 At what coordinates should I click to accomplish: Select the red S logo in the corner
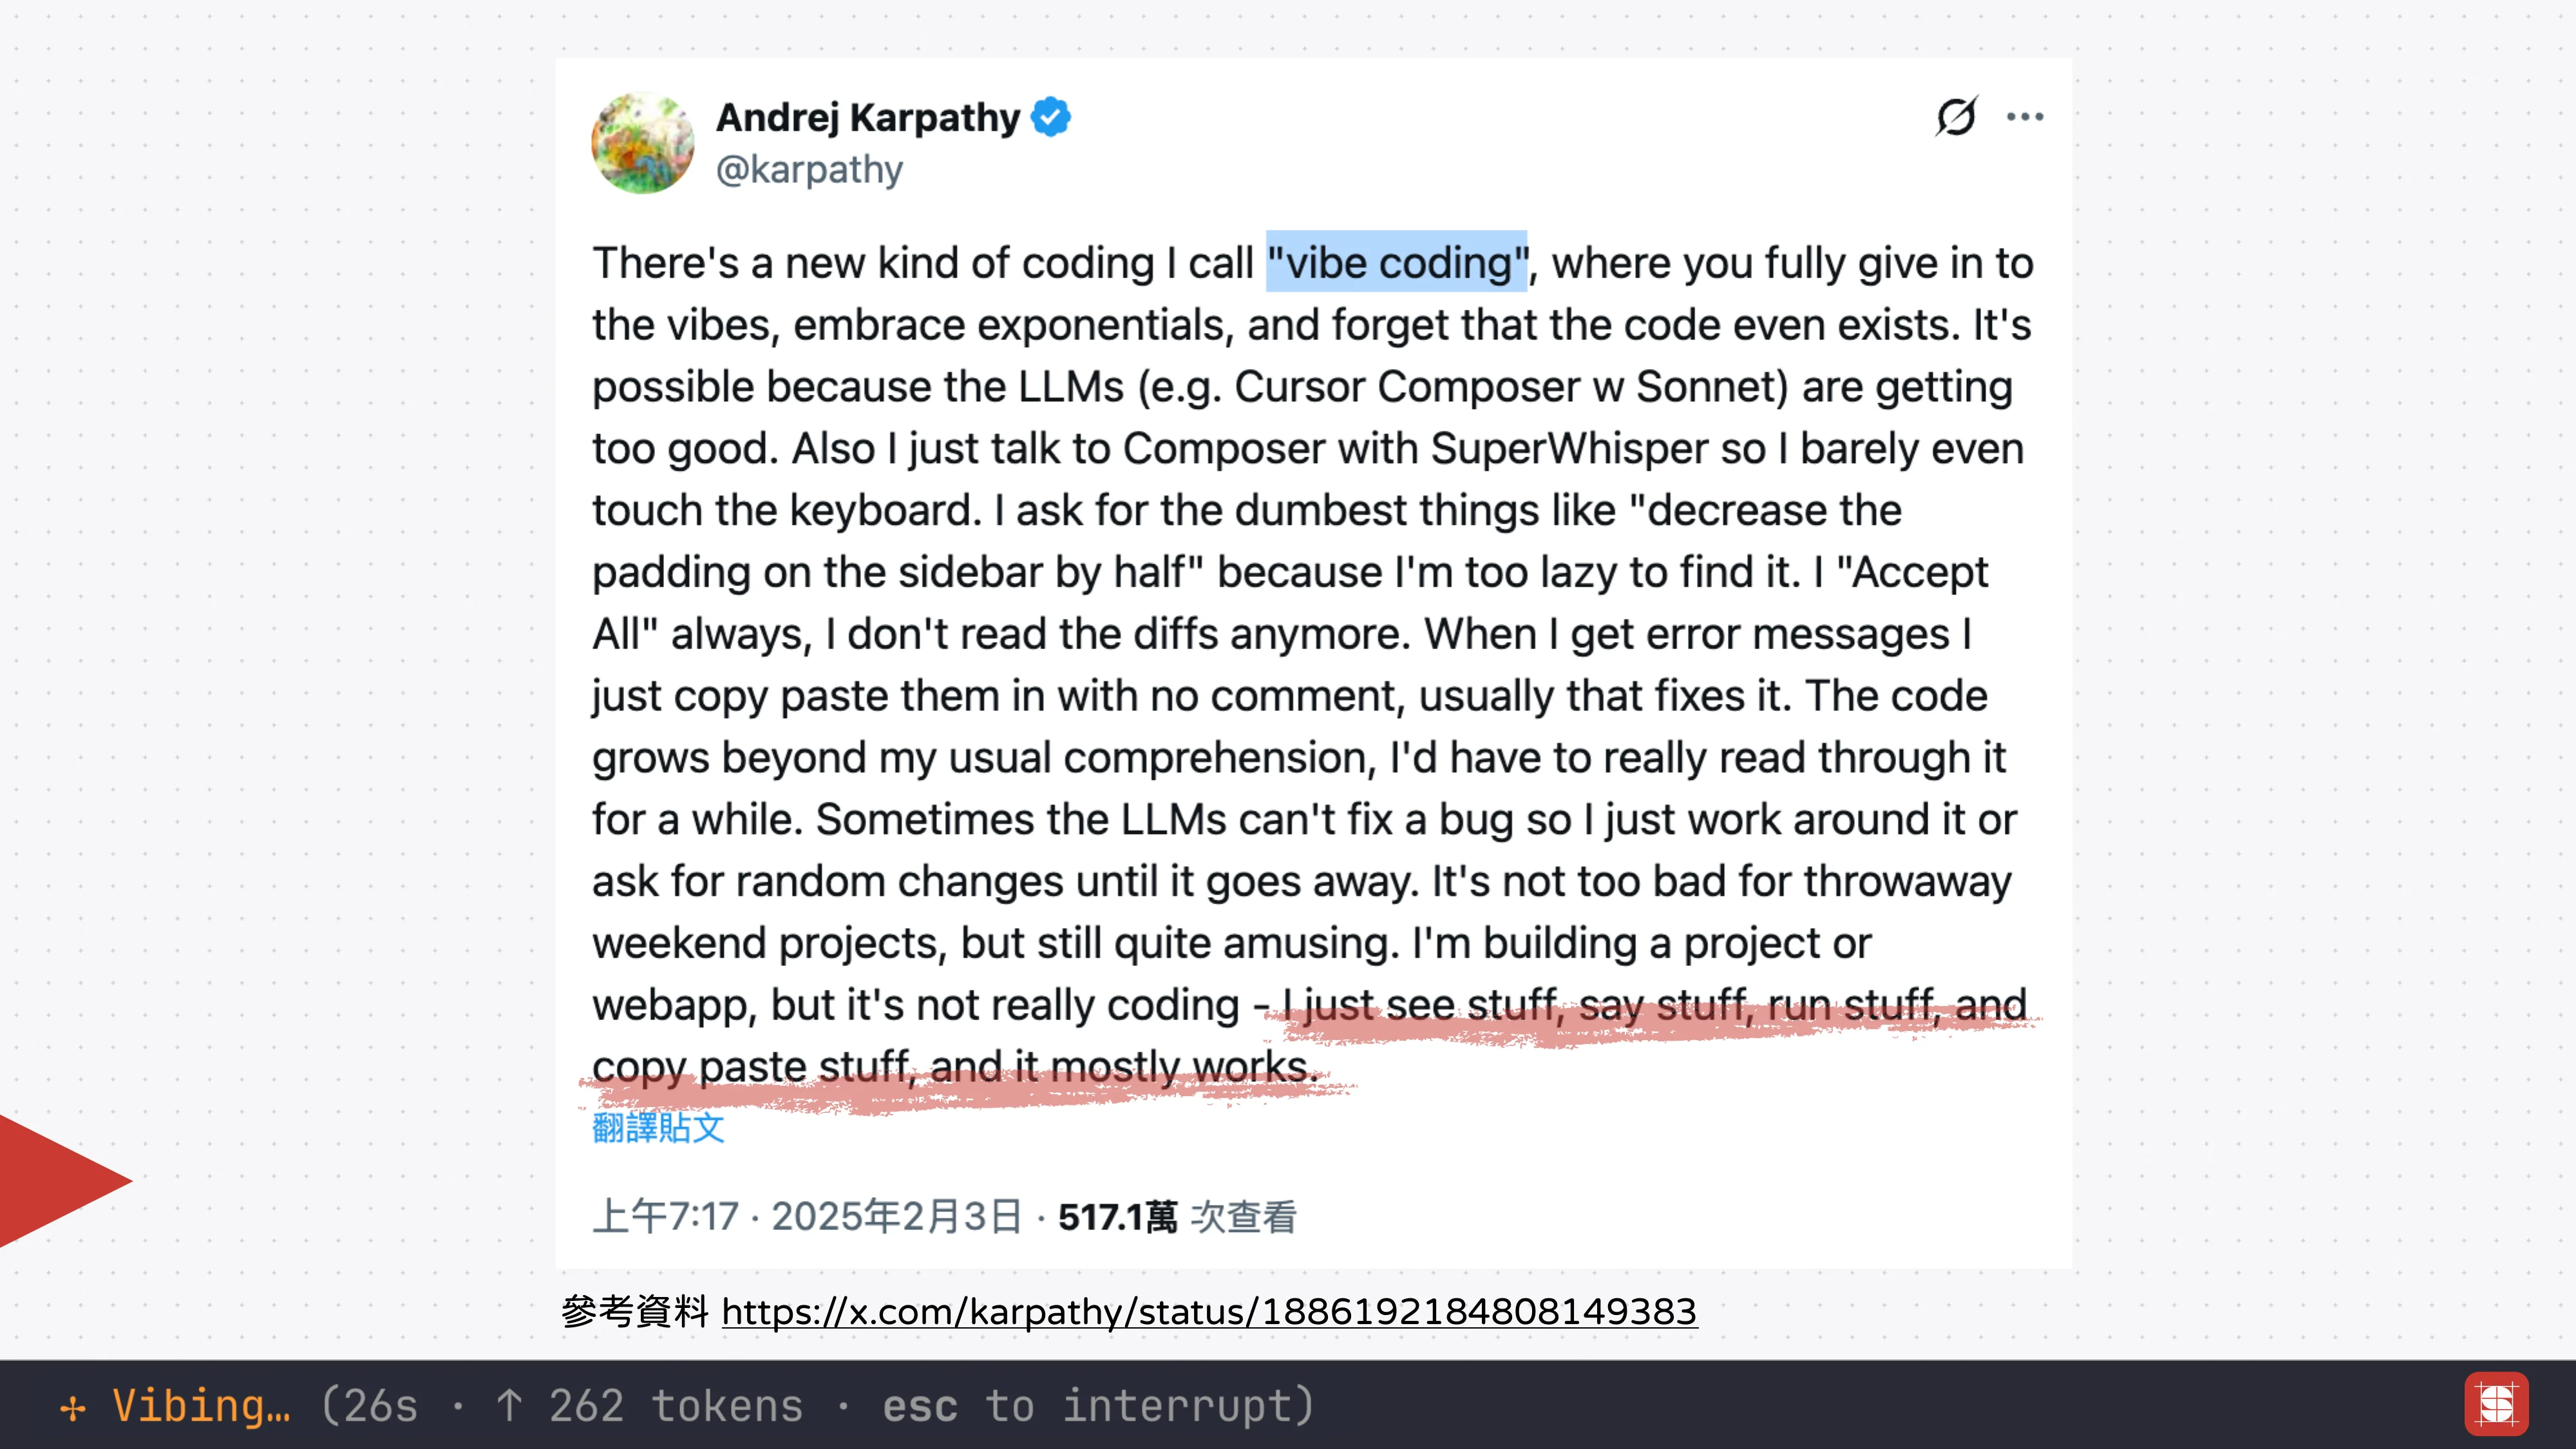[2497, 1404]
